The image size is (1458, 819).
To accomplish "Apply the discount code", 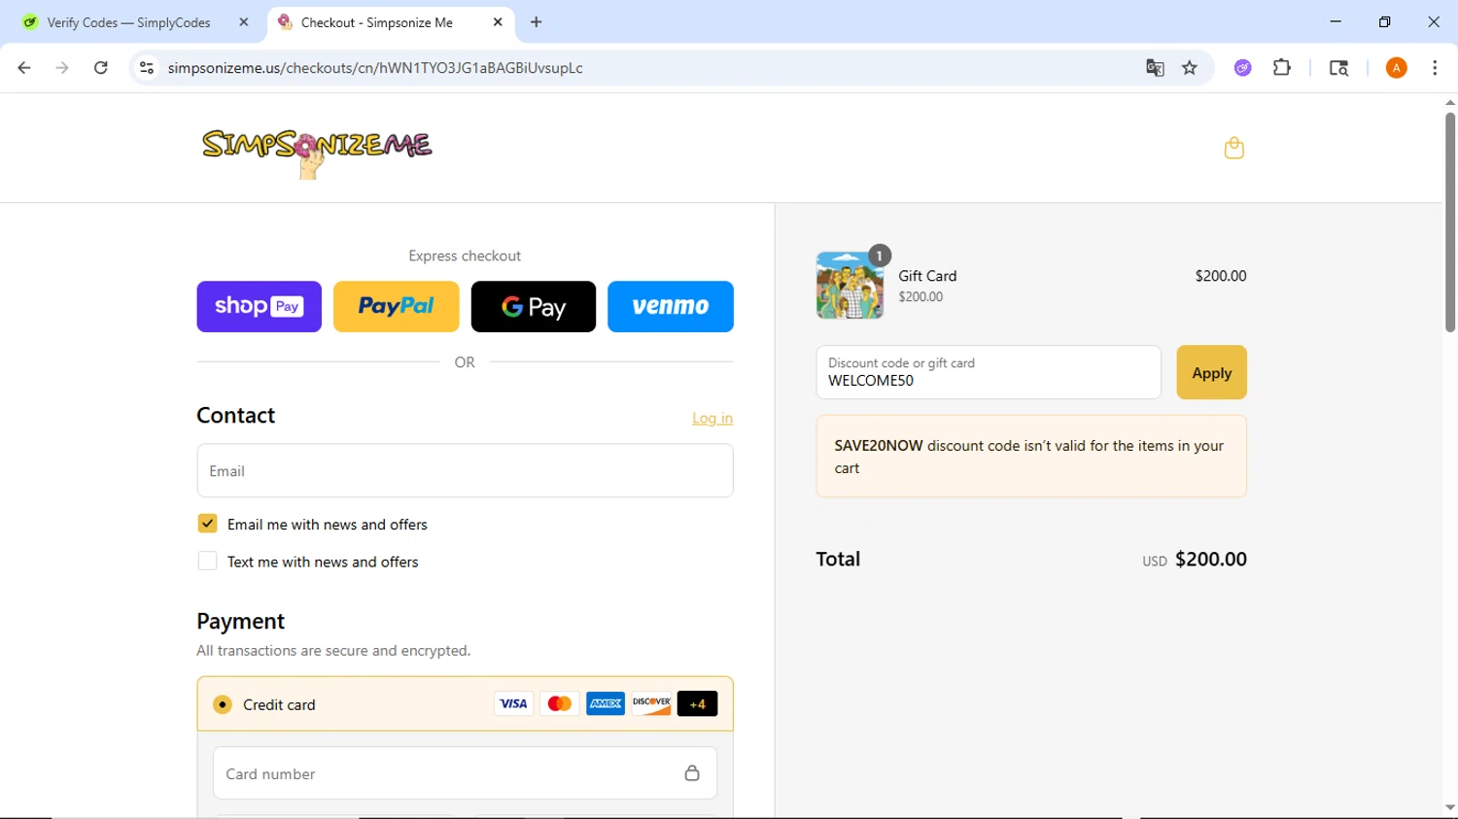I will coord(1211,372).
